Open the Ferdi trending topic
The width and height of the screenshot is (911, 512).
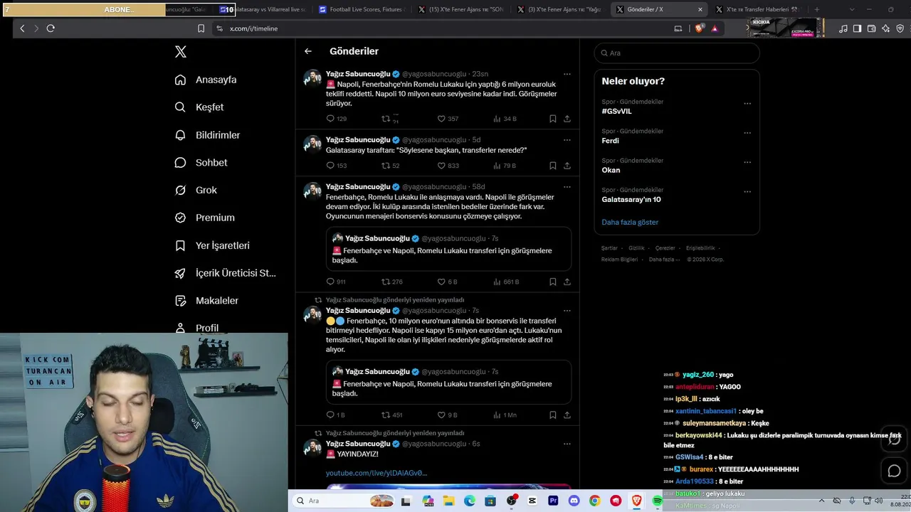610,141
